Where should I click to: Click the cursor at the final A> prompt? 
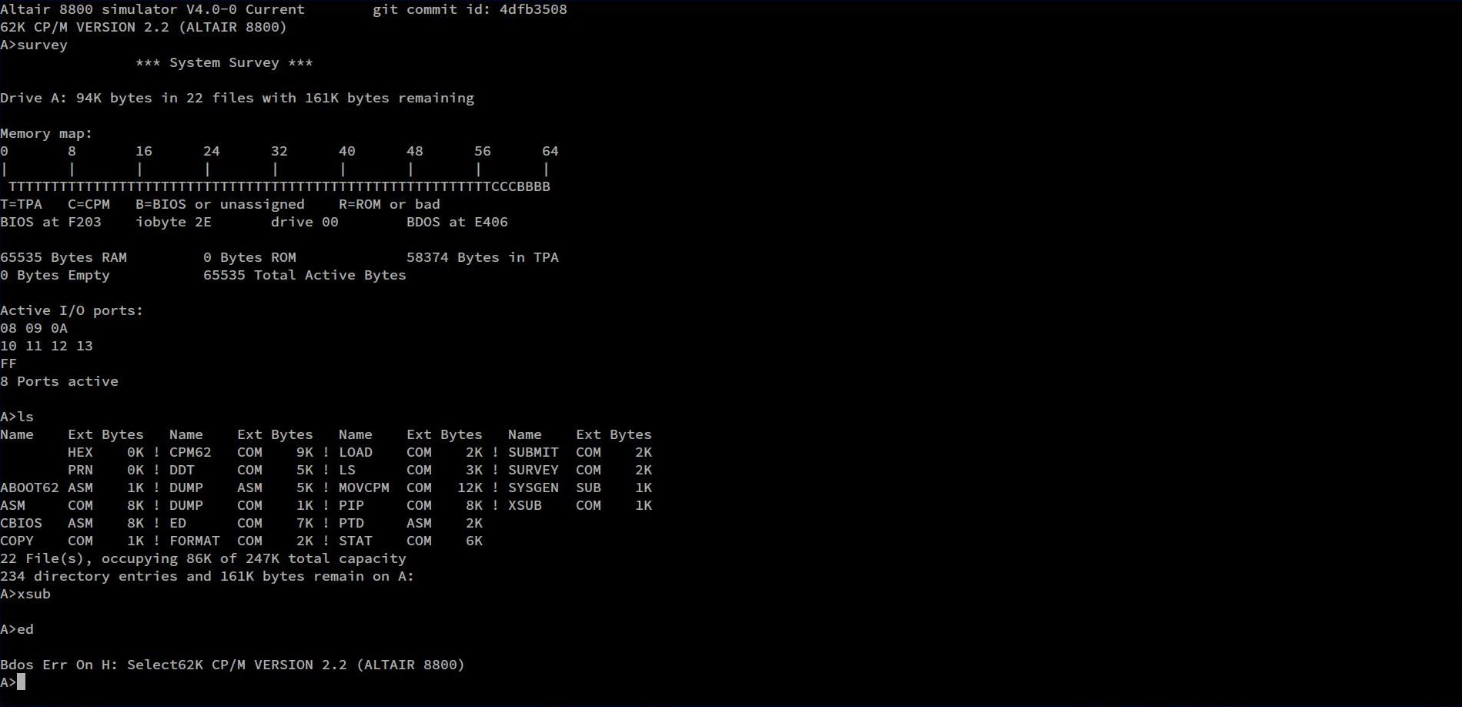(x=22, y=682)
